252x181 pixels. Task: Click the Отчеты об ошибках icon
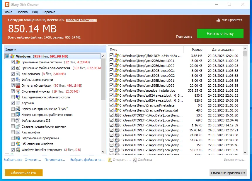tap(18, 86)
